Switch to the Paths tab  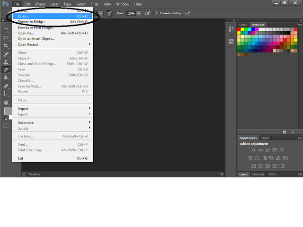tap(273, 174)
